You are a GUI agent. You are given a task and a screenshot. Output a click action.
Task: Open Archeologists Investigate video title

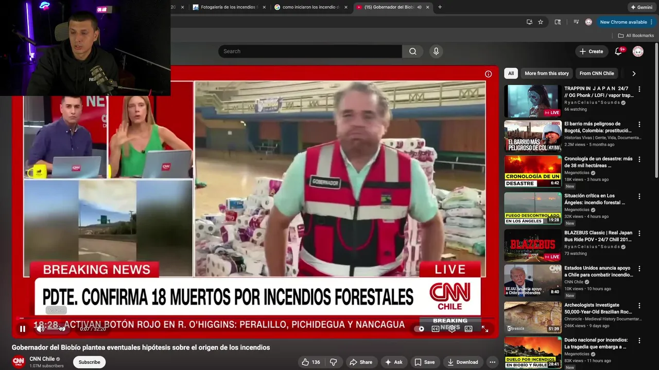pos(598,308)
